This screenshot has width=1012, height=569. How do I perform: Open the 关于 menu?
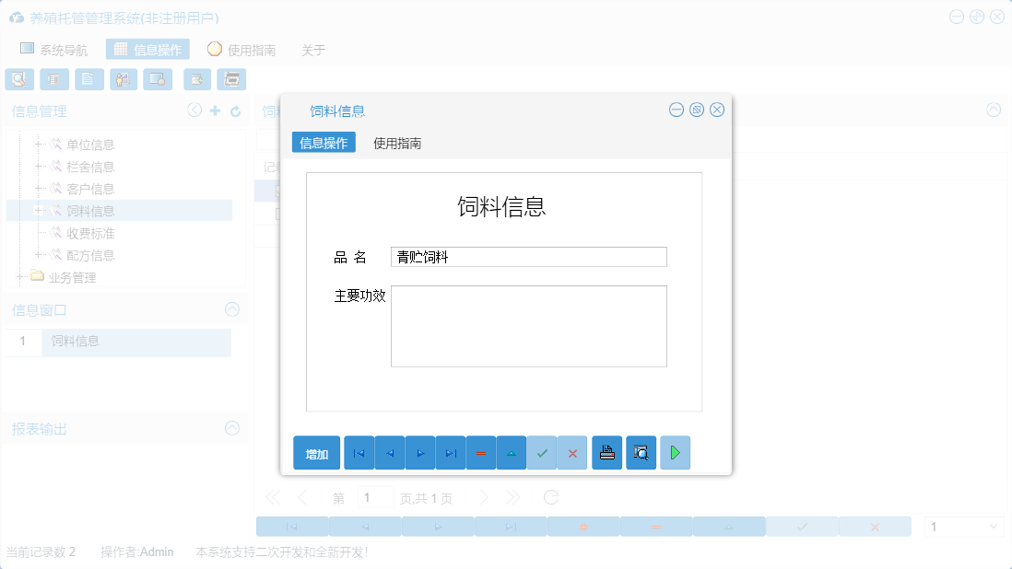pyautogui.click(x=313, y=50)
